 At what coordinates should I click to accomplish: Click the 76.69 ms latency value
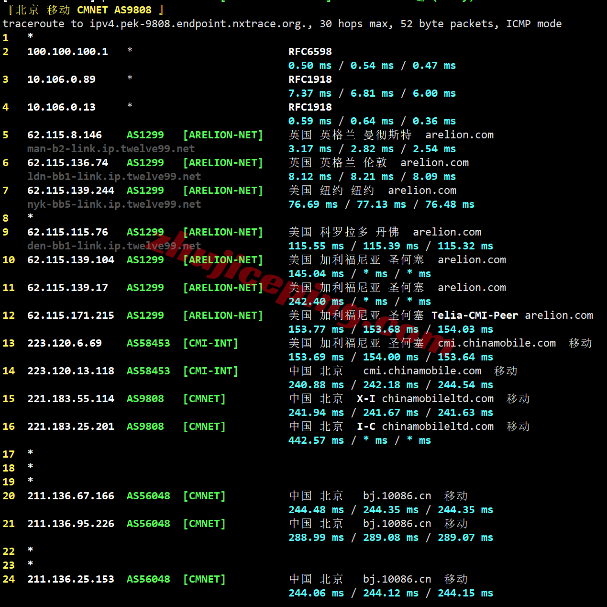tap(313, 204)
